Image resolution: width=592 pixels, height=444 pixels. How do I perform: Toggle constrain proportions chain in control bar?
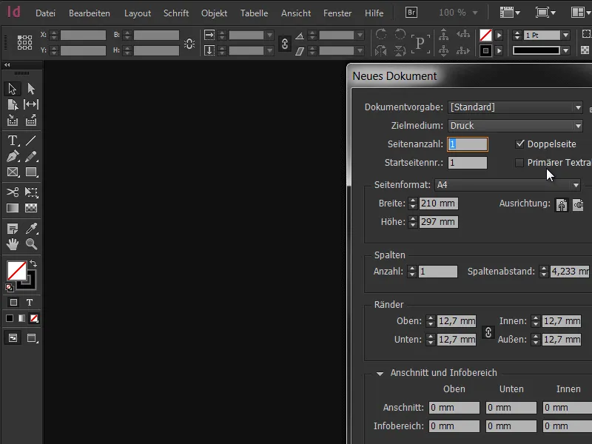tap(285, 44)
